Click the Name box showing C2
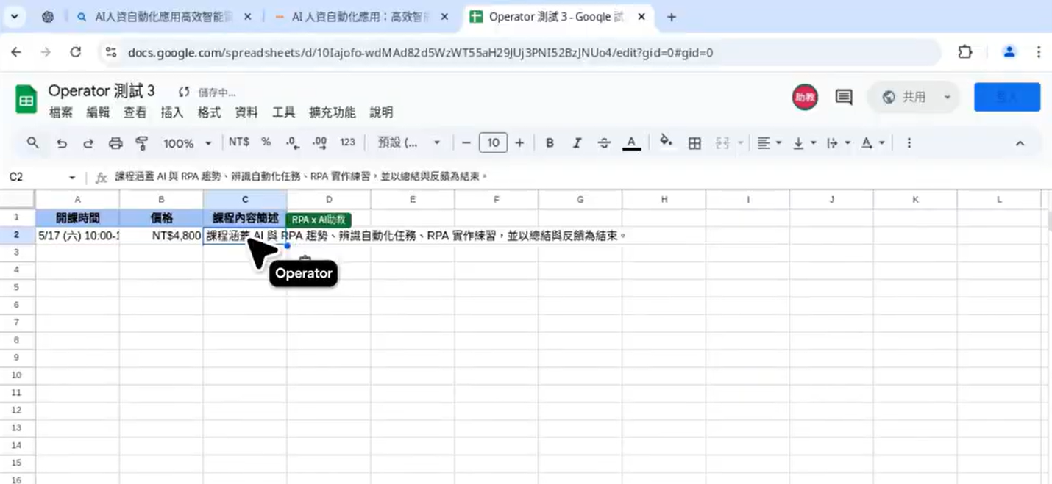The image size is (1052, 484). coord(37,178)
